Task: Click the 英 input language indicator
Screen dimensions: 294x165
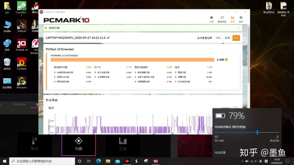Action: (261, 161)
